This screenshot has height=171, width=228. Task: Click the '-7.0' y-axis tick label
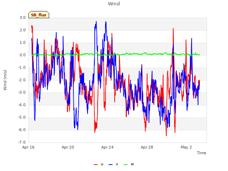tap(22, 142)
